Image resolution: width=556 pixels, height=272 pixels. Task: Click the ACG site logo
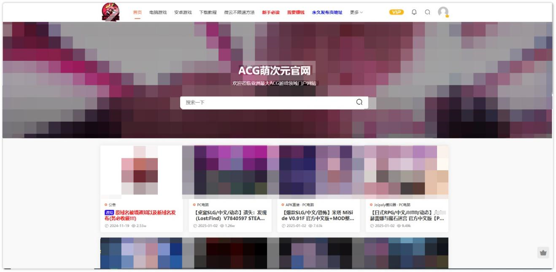[x=111, y=11]
